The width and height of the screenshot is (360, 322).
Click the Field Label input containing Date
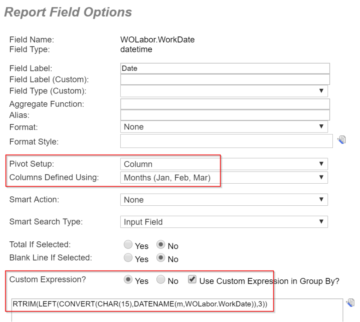click(x=225, y=68)
